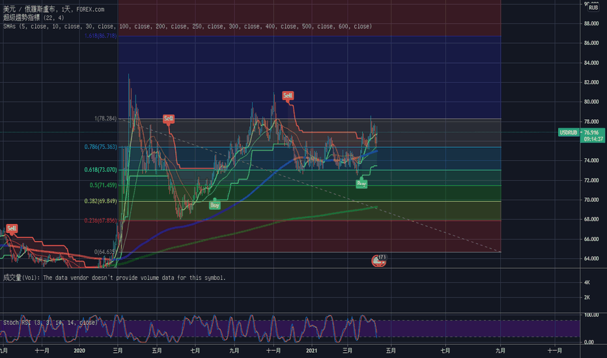Click the 80.000 price axis label
This screenshot has width=607, height=358.
[x=591, y=102]
